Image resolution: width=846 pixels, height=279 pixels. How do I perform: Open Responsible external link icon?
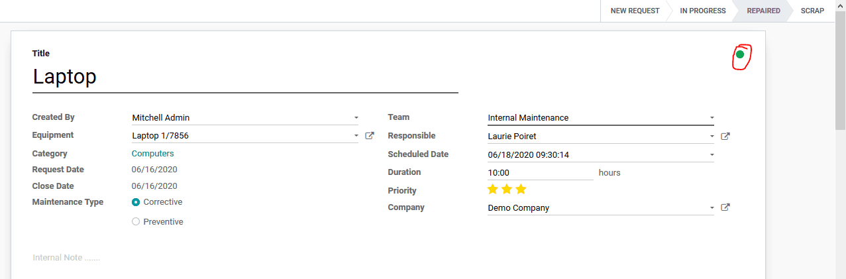pyautogui.click(x=725, y=137)
